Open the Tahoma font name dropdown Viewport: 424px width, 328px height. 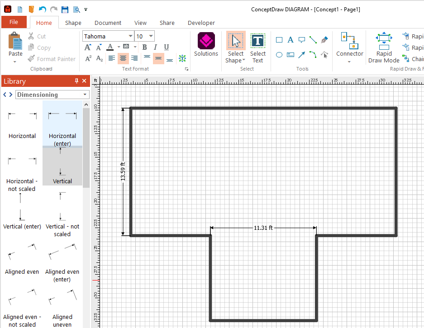click(x=130, y=36)
